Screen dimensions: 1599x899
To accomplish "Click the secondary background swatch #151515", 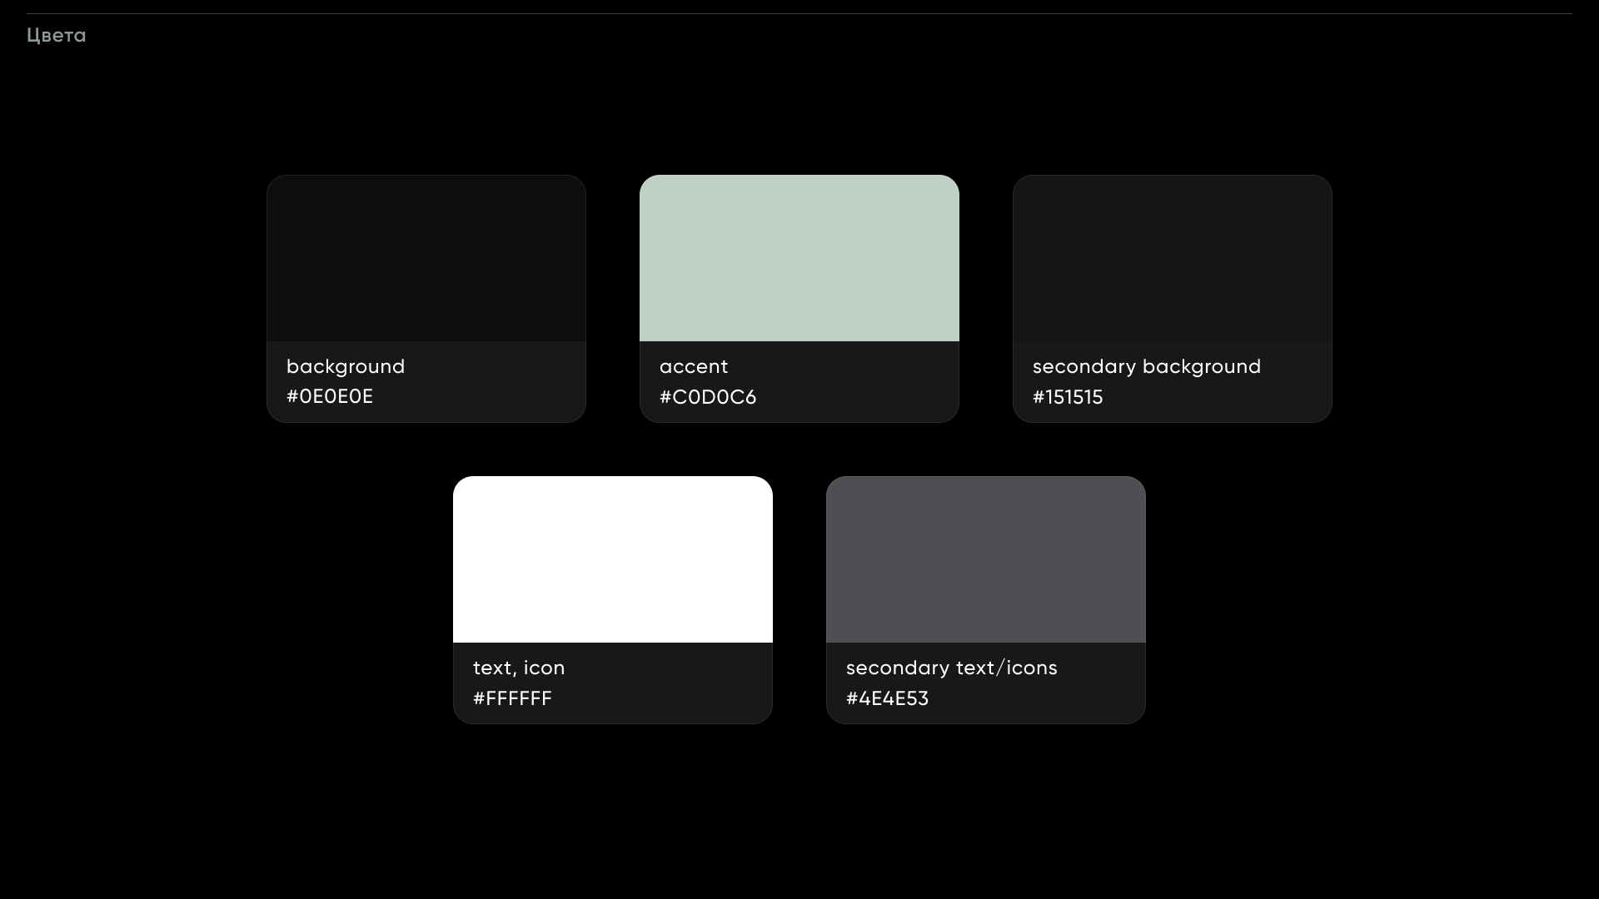I will point(1172,258).
